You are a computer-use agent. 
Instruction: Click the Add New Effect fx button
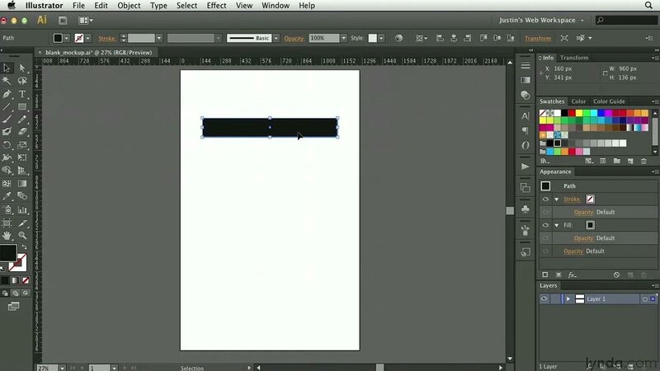pyautogui.click(x=572, y=275)
